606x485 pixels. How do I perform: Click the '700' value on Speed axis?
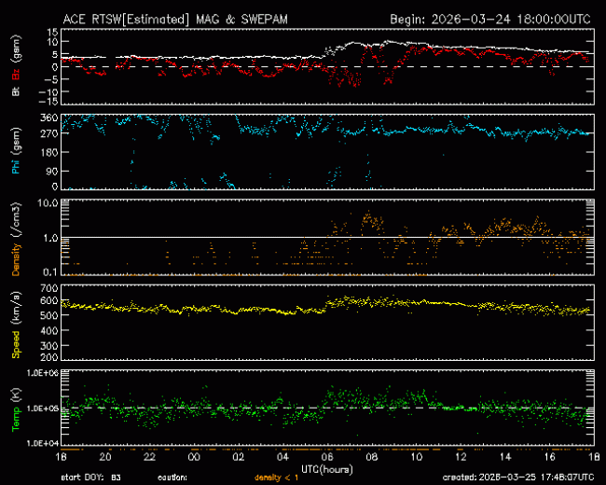[x=49, y=288]
